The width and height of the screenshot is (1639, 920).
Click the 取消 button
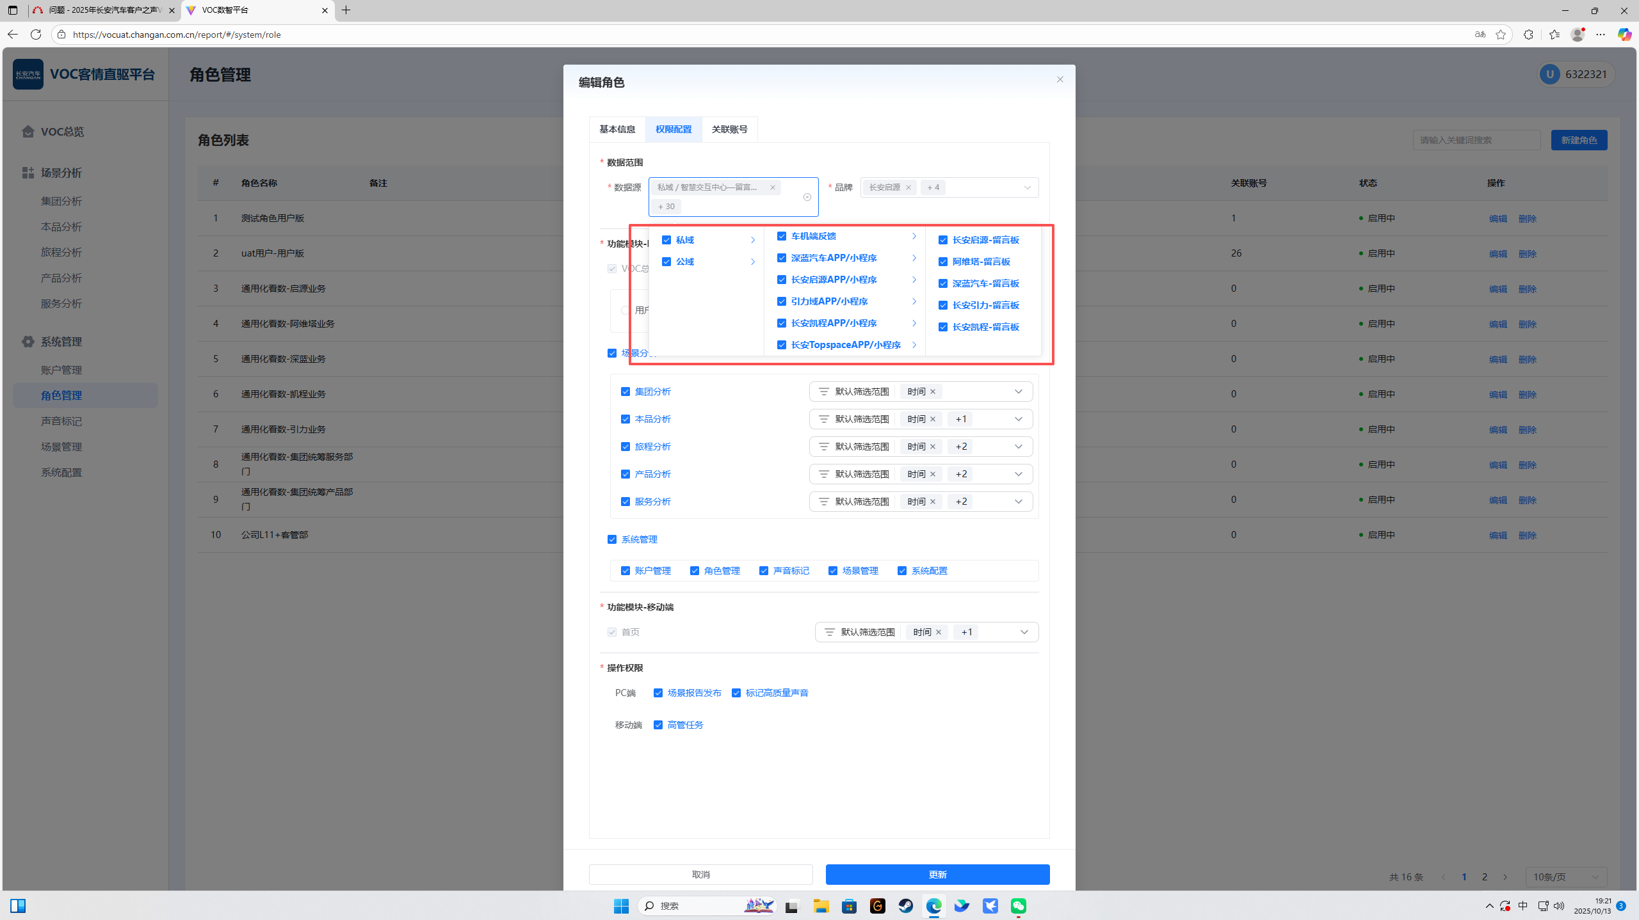700,875
